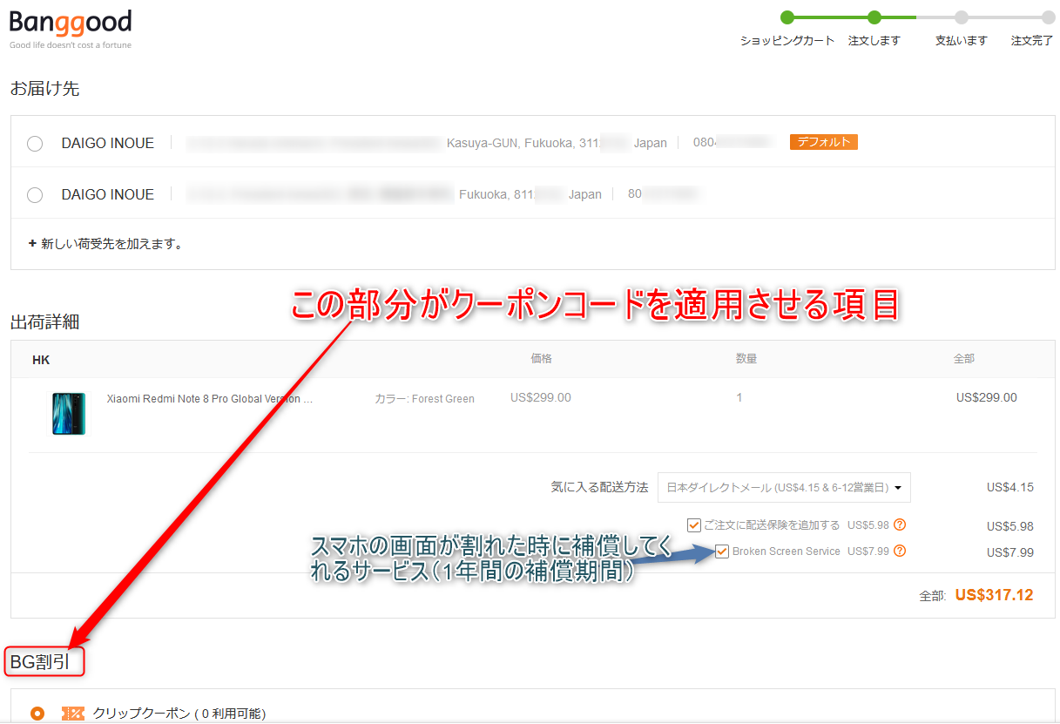
Task: Click the 数量 column header
Action: (x=747, y=358)
